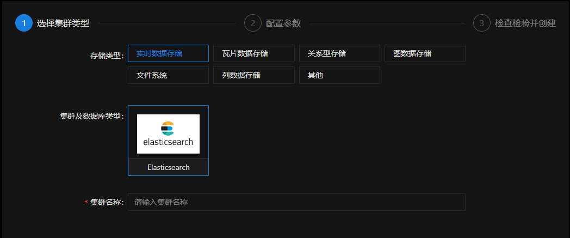This screenshot has height=238, width=570.
Task: Go to 检查检验并创建 step label
Action: click(525, 23)
